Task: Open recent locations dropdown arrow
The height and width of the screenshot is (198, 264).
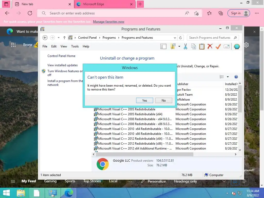Action: coord(59,38)
